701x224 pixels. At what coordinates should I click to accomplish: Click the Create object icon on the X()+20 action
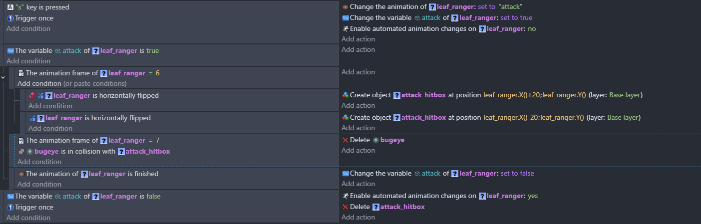point(345,95)
